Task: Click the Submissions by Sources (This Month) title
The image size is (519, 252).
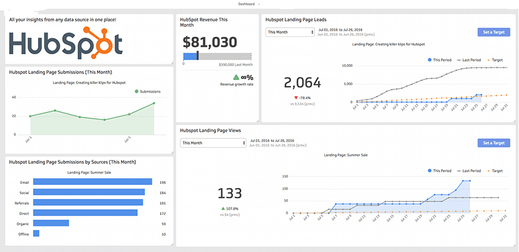Action: [x=73, y=162]
